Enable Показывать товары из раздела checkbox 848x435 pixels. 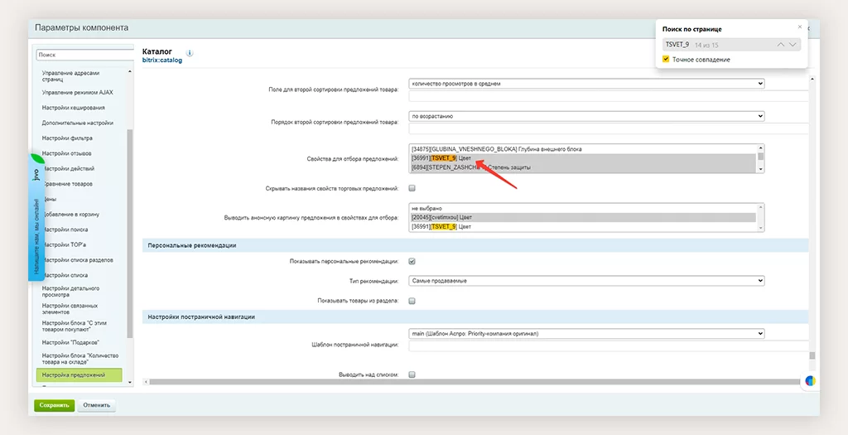coord(412,301)
